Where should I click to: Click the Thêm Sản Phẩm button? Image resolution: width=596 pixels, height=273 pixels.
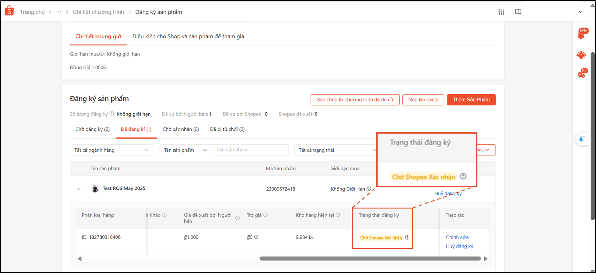471,100
